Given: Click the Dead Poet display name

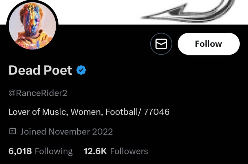Looking at the screenshot, I should [40, 70].
